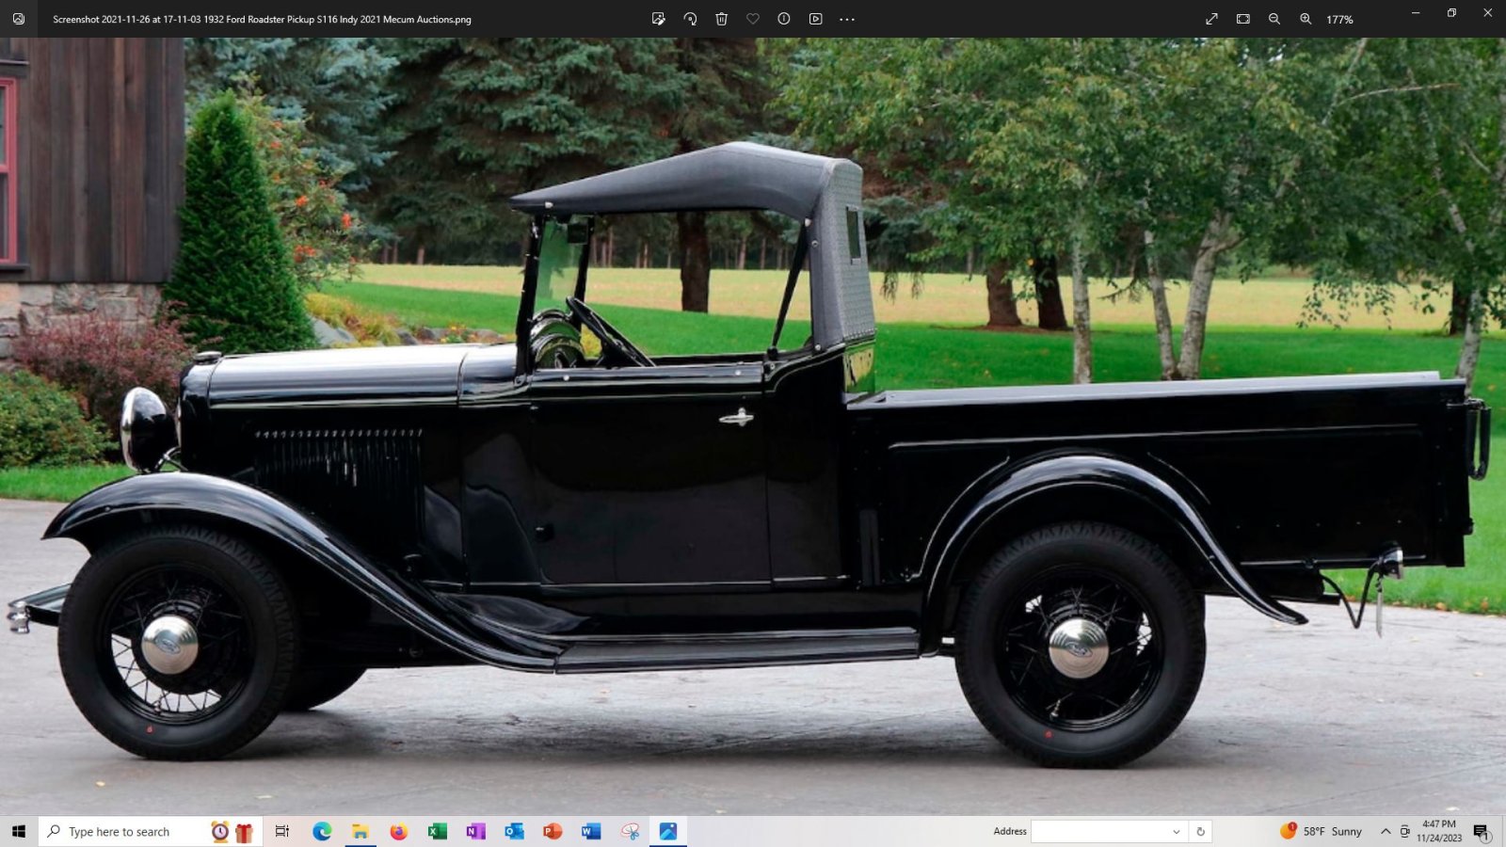Open the See more ellipsis menu
The image size is (1506, 847).
click(x=847, y=19)
